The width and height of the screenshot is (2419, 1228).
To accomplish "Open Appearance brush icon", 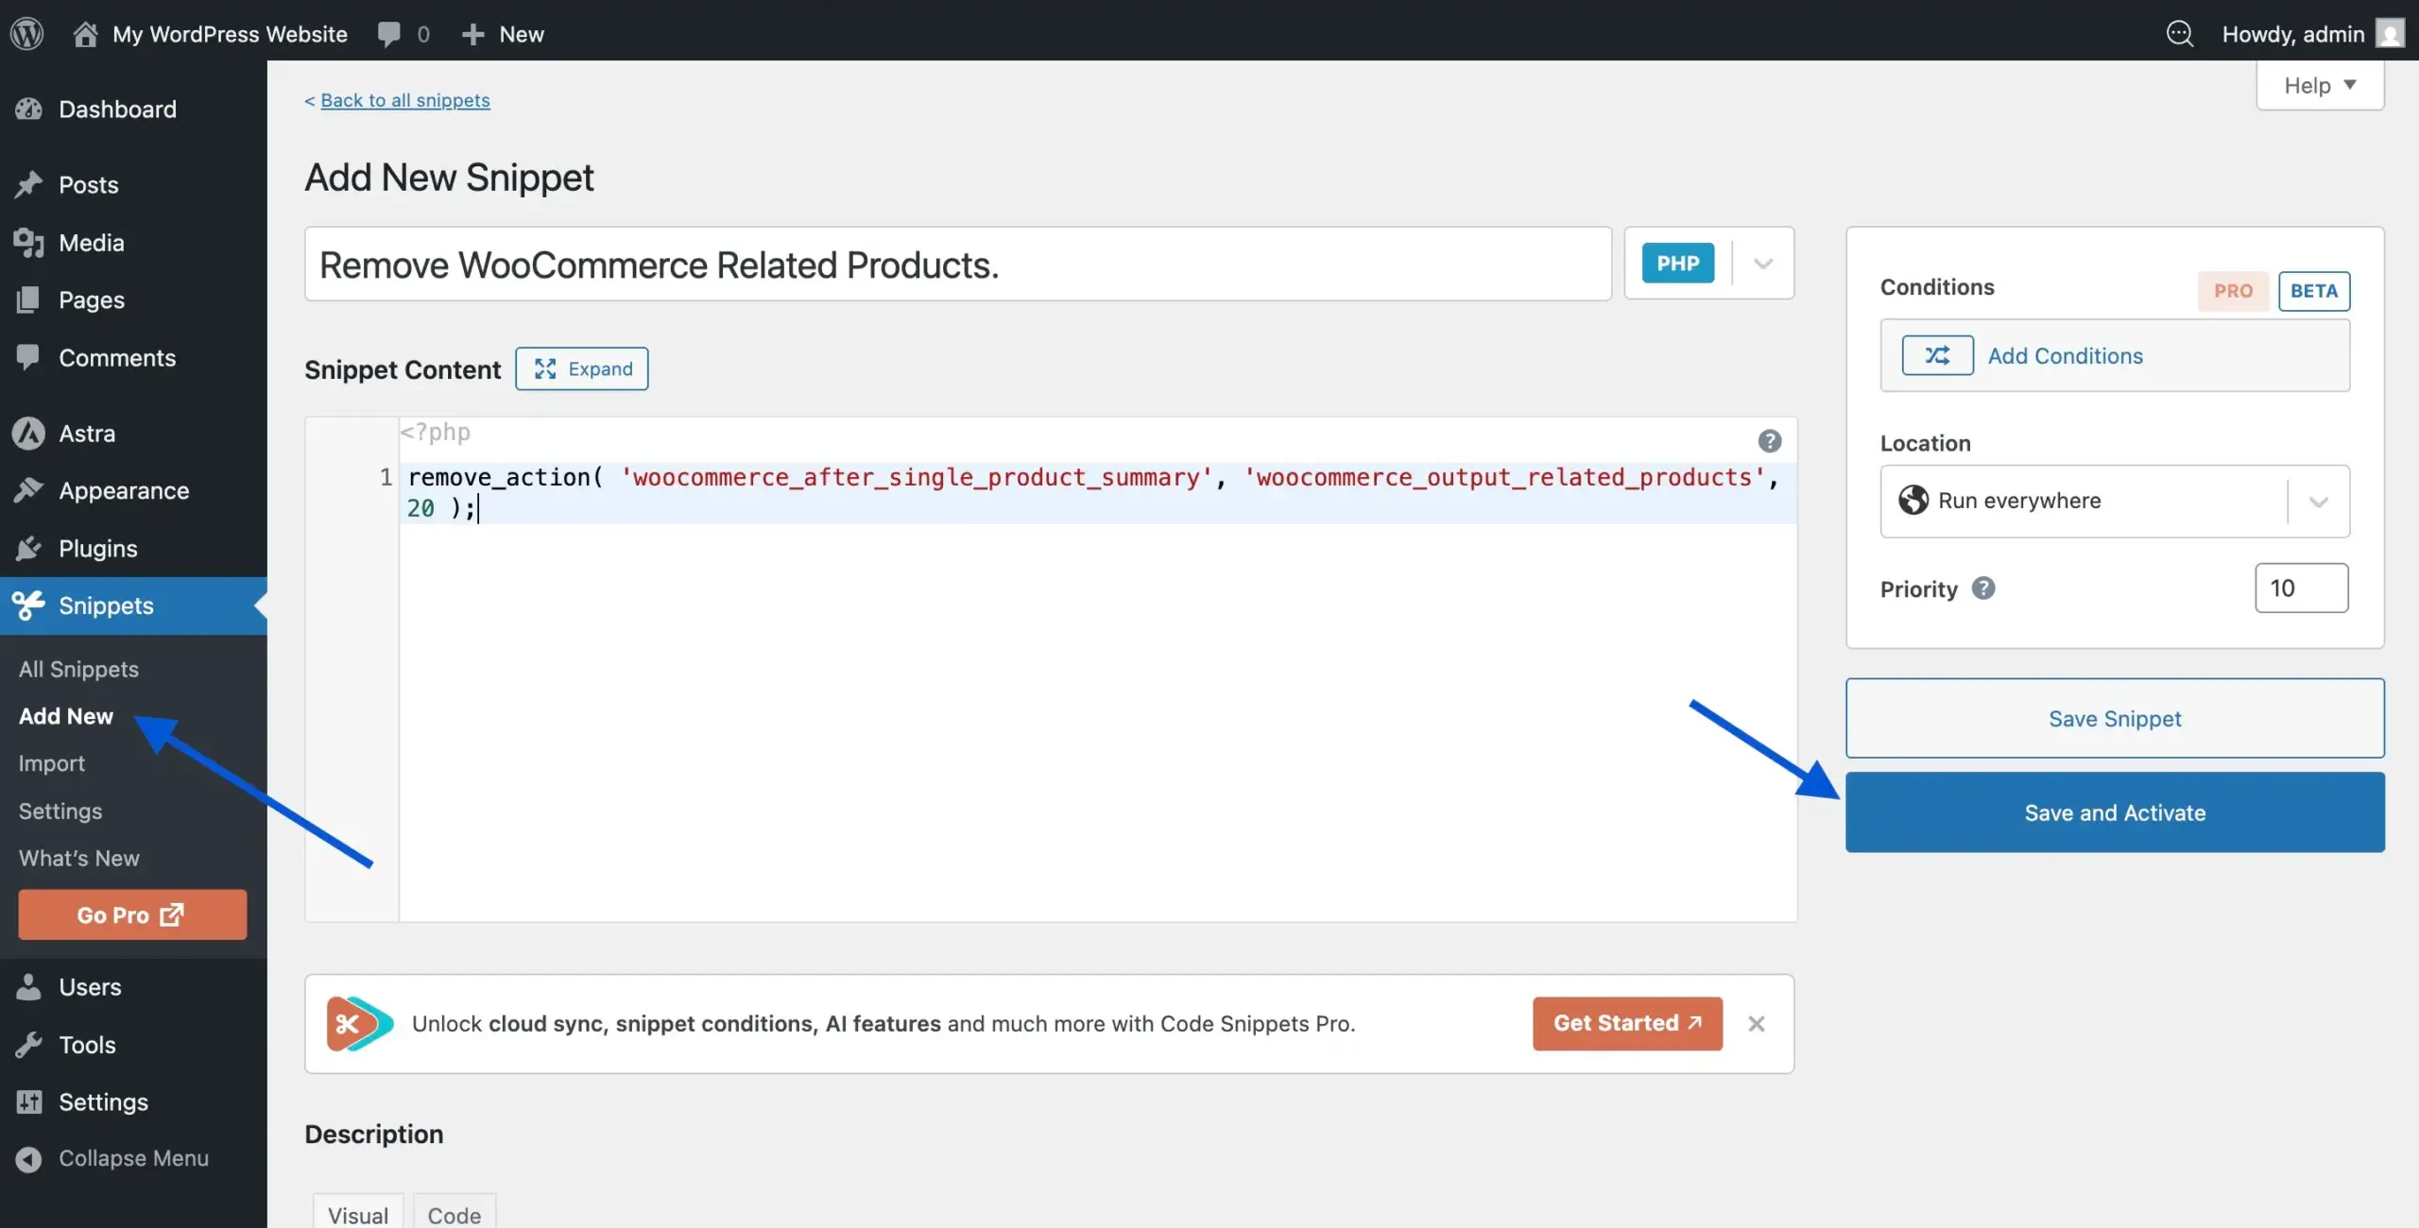I will [x=28, y=490].
